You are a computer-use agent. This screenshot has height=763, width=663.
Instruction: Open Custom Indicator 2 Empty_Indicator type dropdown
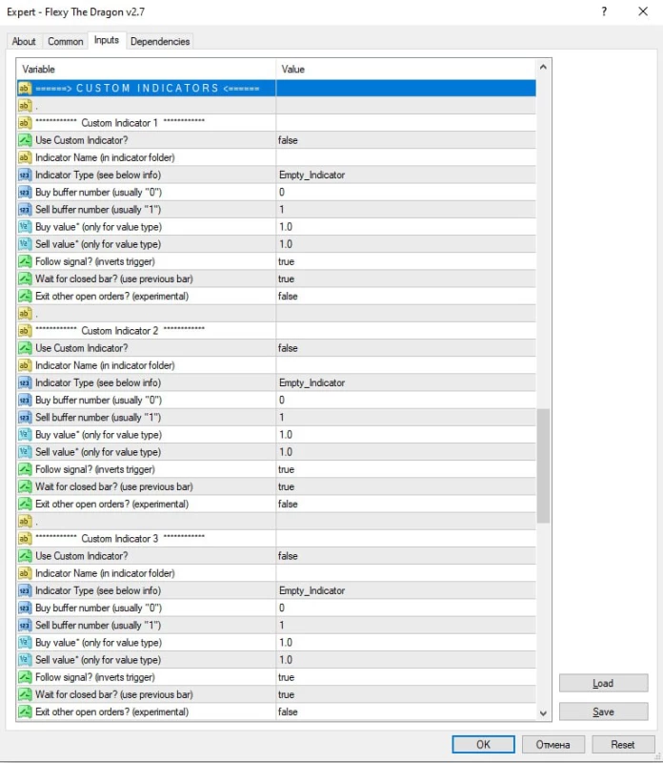405,383
